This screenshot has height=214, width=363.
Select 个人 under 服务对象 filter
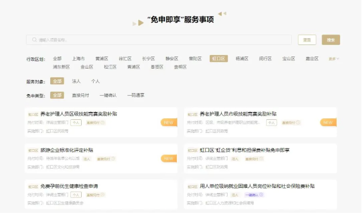(x=95, y=81)
